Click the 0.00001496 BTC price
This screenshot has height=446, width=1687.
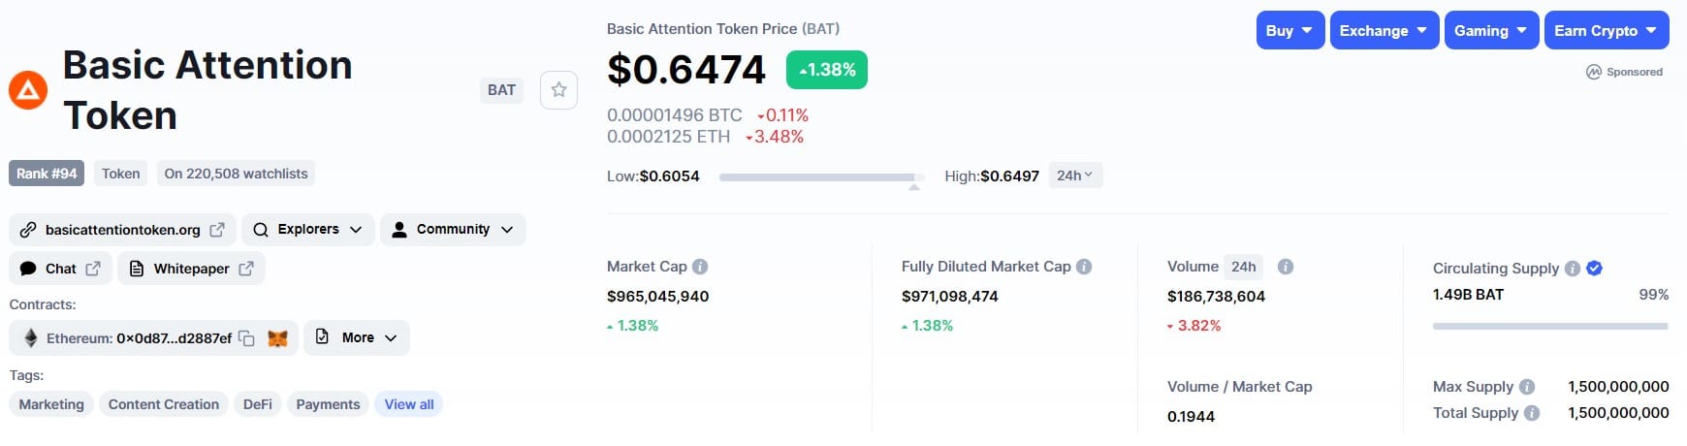675,115
